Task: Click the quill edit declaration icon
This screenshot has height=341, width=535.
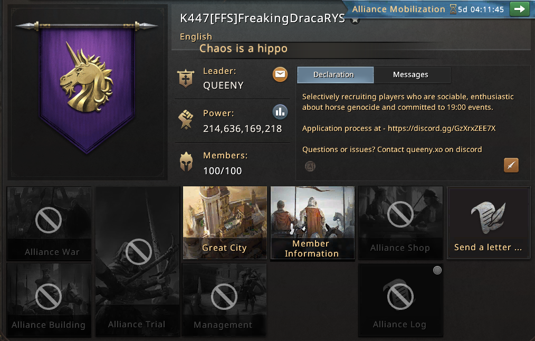Action: pos(511,165)
